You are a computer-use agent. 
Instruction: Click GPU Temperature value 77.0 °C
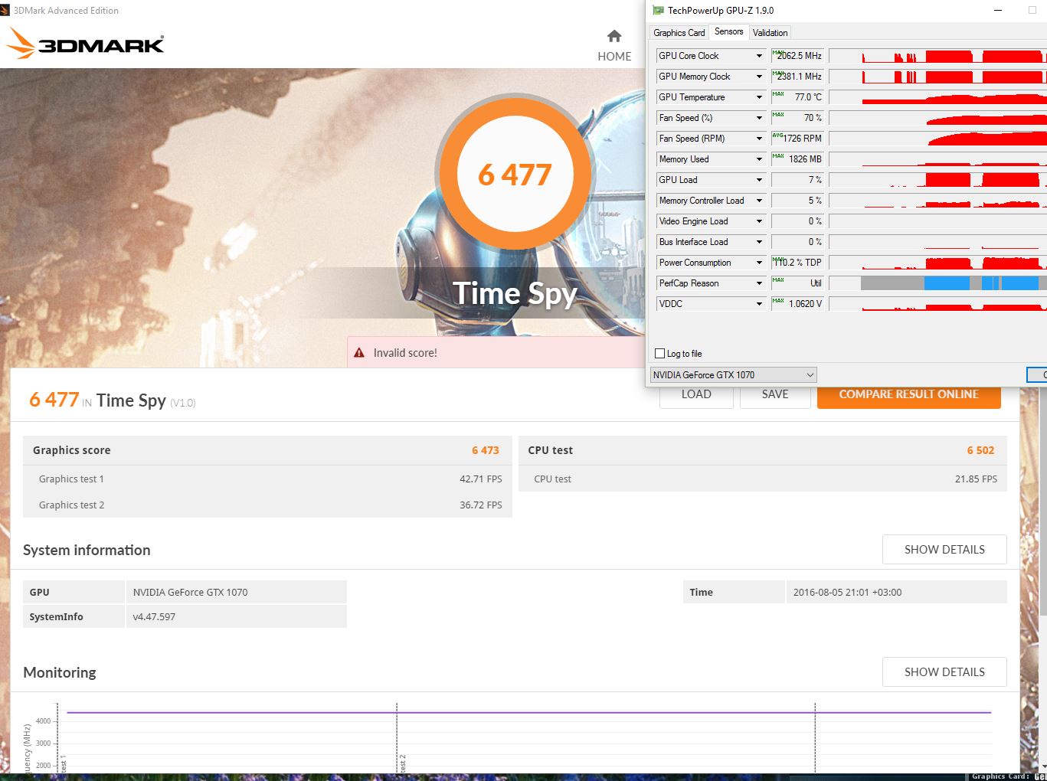pyautogui.click(x=797, y=97)
